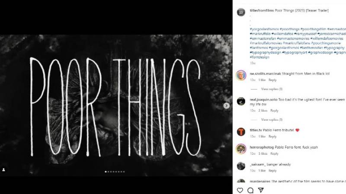Open comment field via speech bubble icon
This screenshot has height=194, width=346.
(x=250, y=190)
